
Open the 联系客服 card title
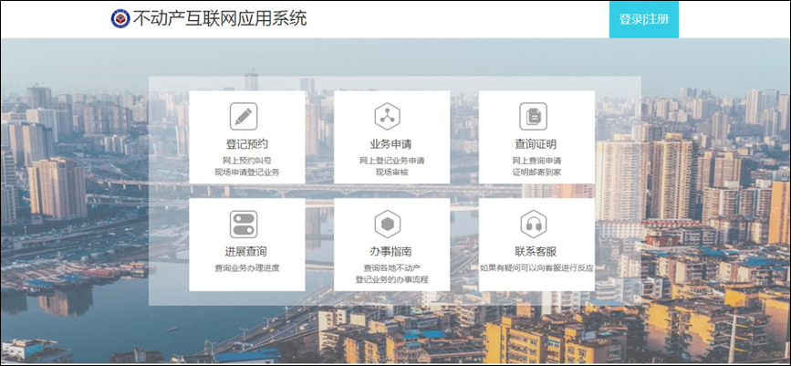536,251
